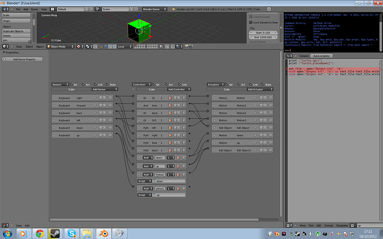Enable Lock Camera to View
The width and height of the screenshot is (383, 239).
251,22
